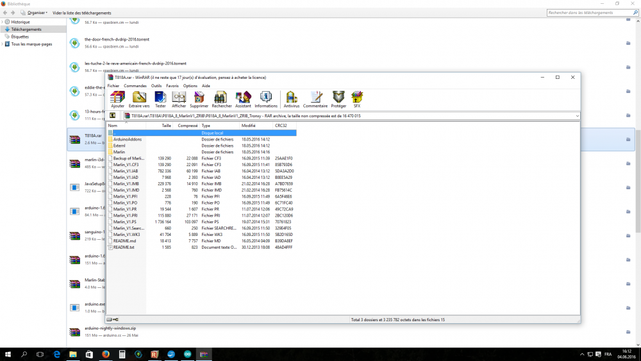Select Tous les marque-pages in sidebar

31,44
